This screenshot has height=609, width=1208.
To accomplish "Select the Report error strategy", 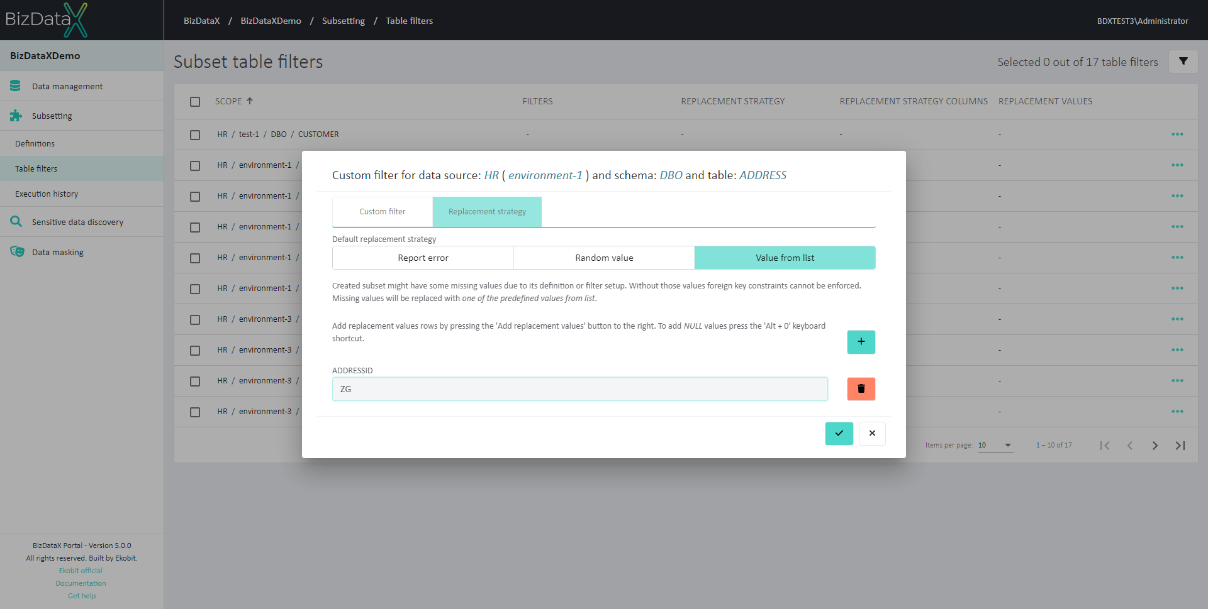I will pos(423,258).
